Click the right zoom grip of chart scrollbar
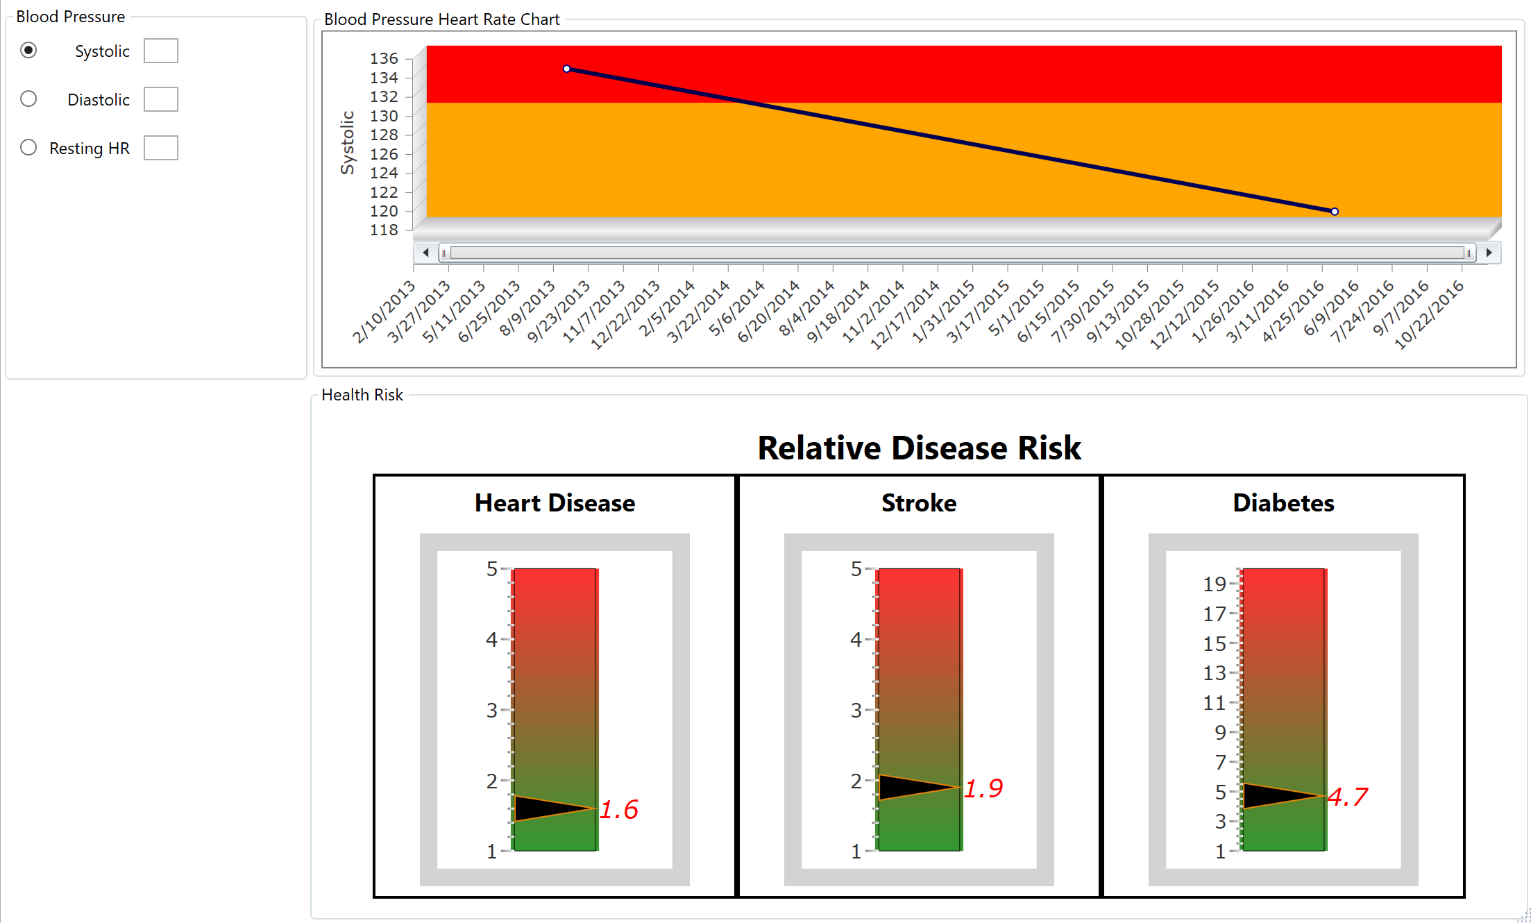The image size is (1531, 923). coord(1469,253)
